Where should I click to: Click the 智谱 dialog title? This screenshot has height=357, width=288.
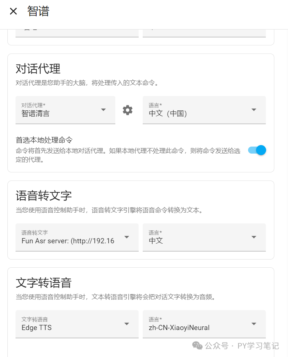coord(38,11)
